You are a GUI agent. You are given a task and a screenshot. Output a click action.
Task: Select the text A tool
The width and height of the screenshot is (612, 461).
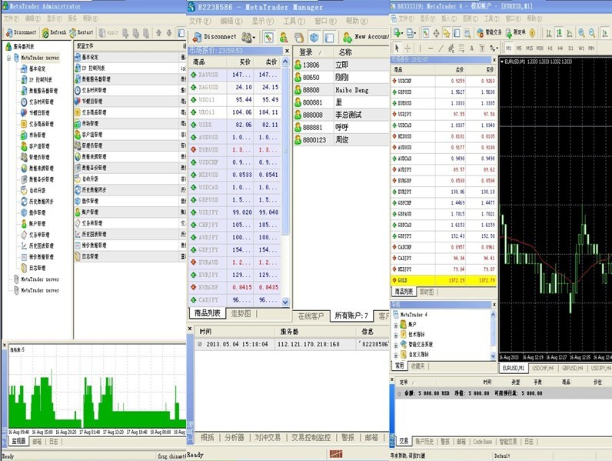tap(471, 48)
